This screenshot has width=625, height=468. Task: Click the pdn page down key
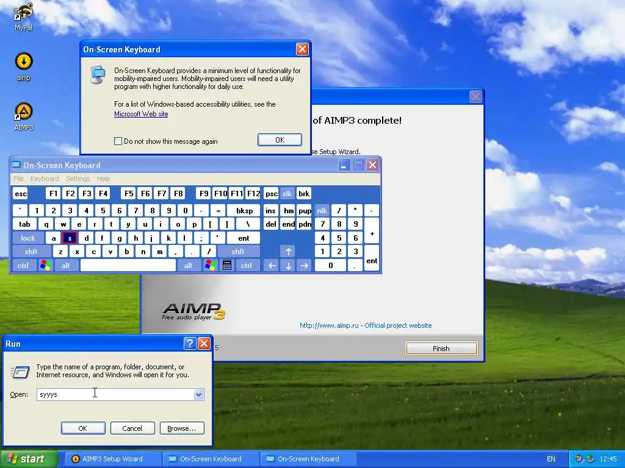[305, 224]
